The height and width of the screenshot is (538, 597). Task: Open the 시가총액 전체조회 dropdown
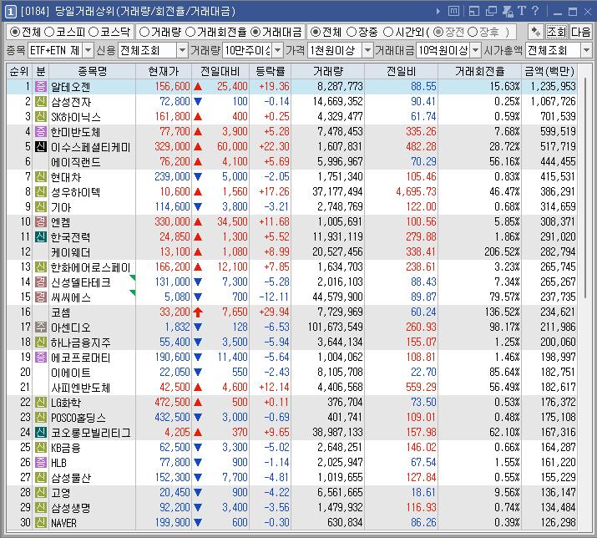[586, 50]
